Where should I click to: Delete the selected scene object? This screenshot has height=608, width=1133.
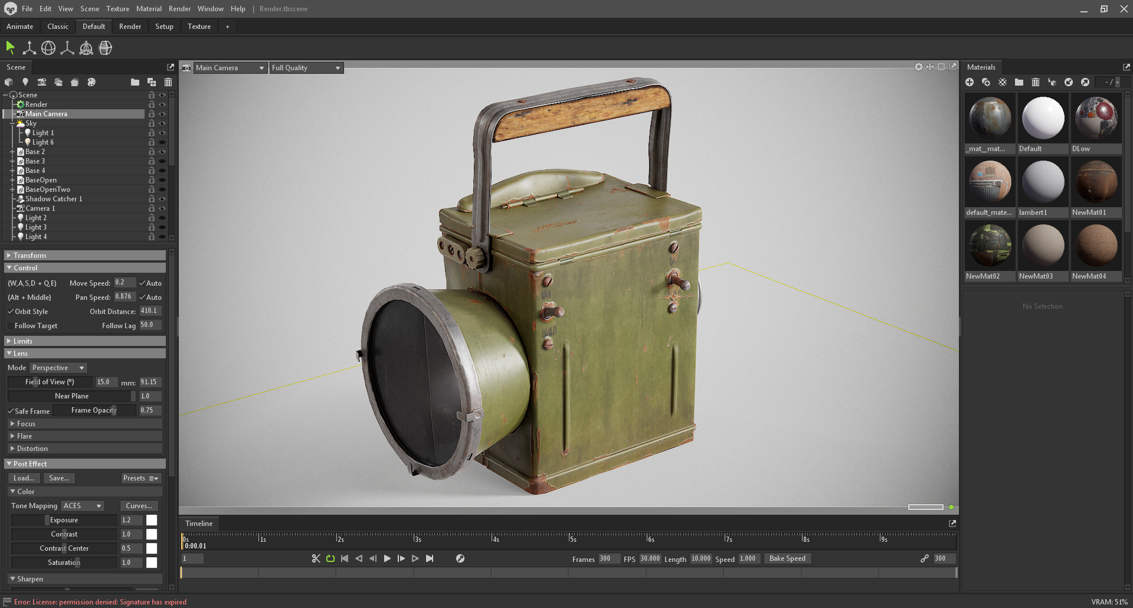click(168, 82)
